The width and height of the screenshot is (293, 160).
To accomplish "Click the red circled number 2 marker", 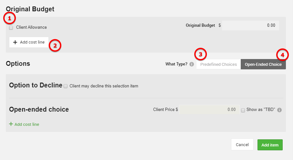I will pos(55,45).
